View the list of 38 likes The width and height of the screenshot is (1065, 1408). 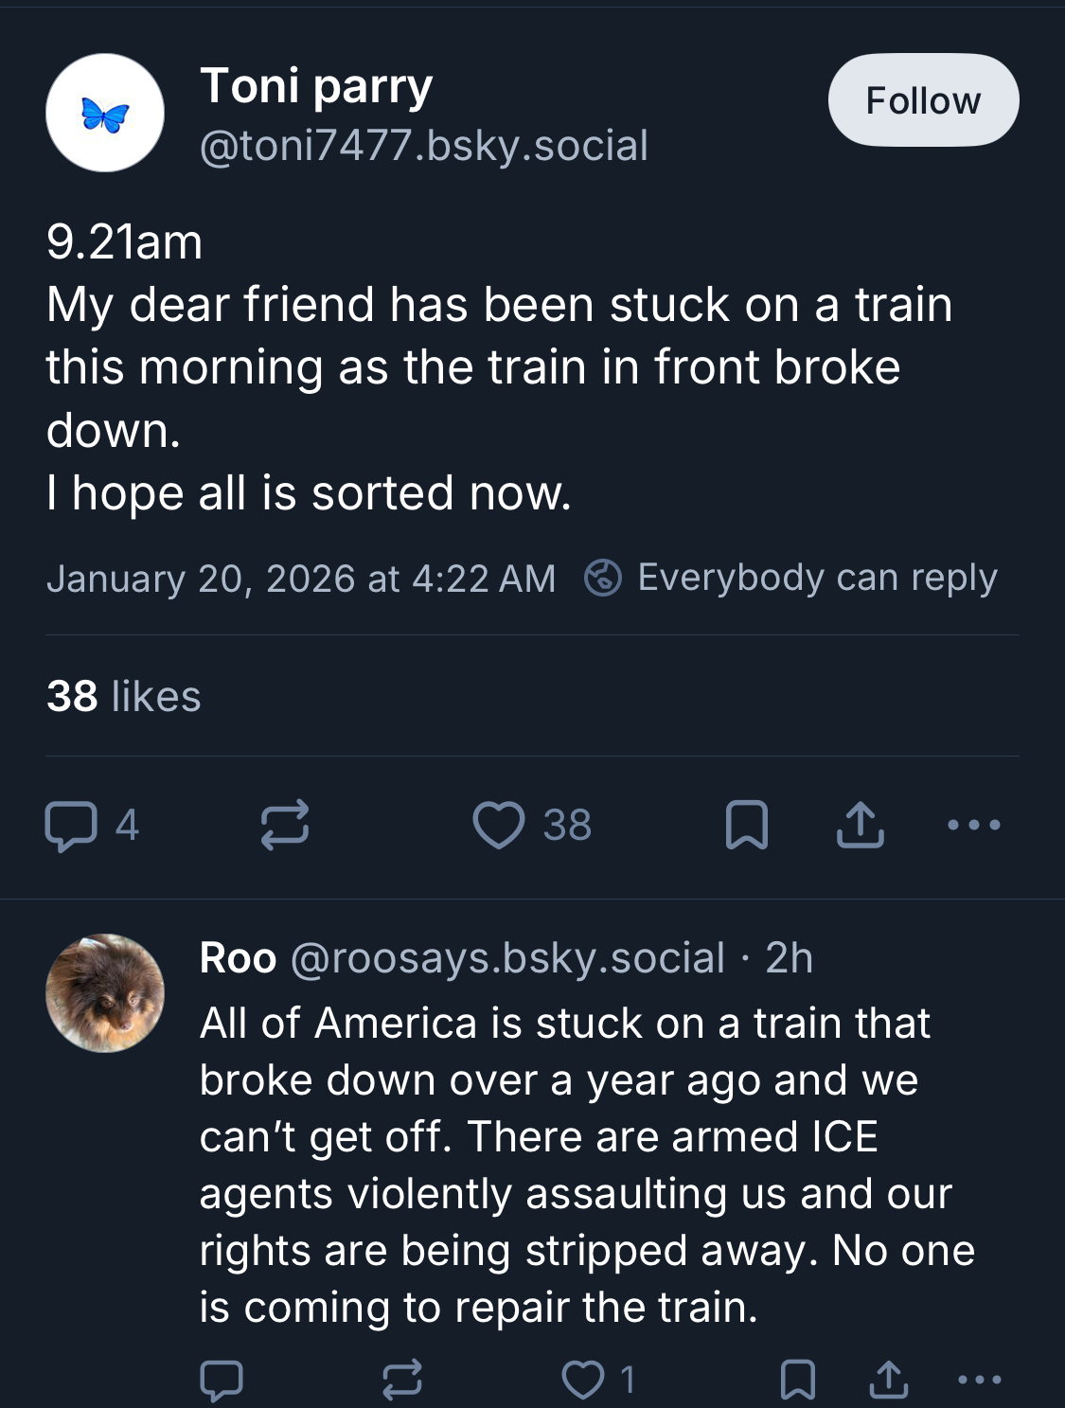(x=124, y=697)
